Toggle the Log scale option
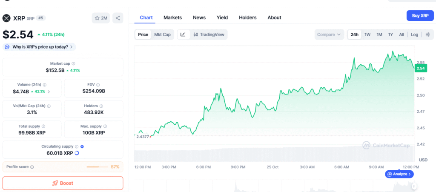Image resolution: width=436 pixels, height=192 pixels. 414,34
